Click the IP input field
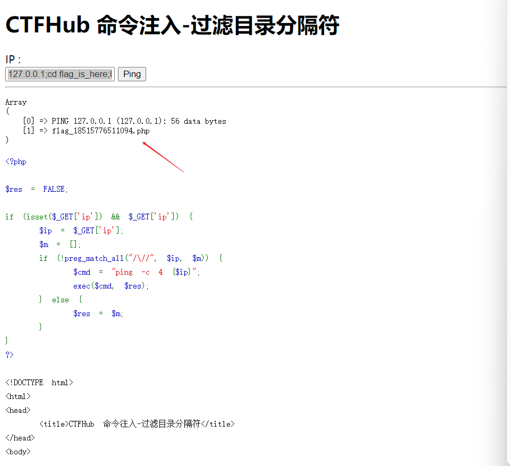The width and height of the screenshot is (510, 466). 60,74
